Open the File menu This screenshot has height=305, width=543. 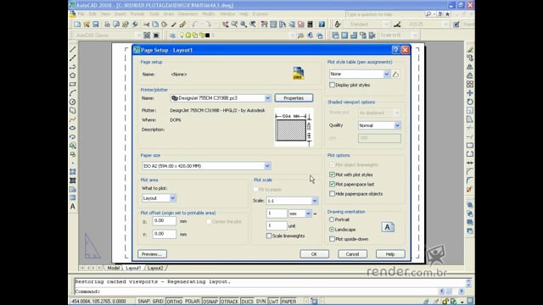pos(81,14)
